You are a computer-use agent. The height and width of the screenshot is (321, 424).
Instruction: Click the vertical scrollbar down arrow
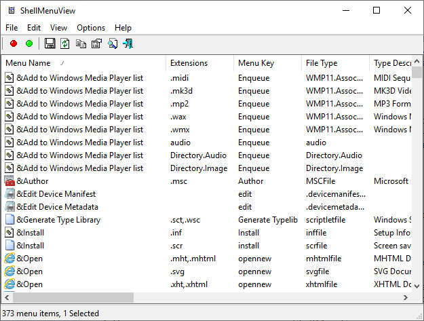click(x=417, y=286)
